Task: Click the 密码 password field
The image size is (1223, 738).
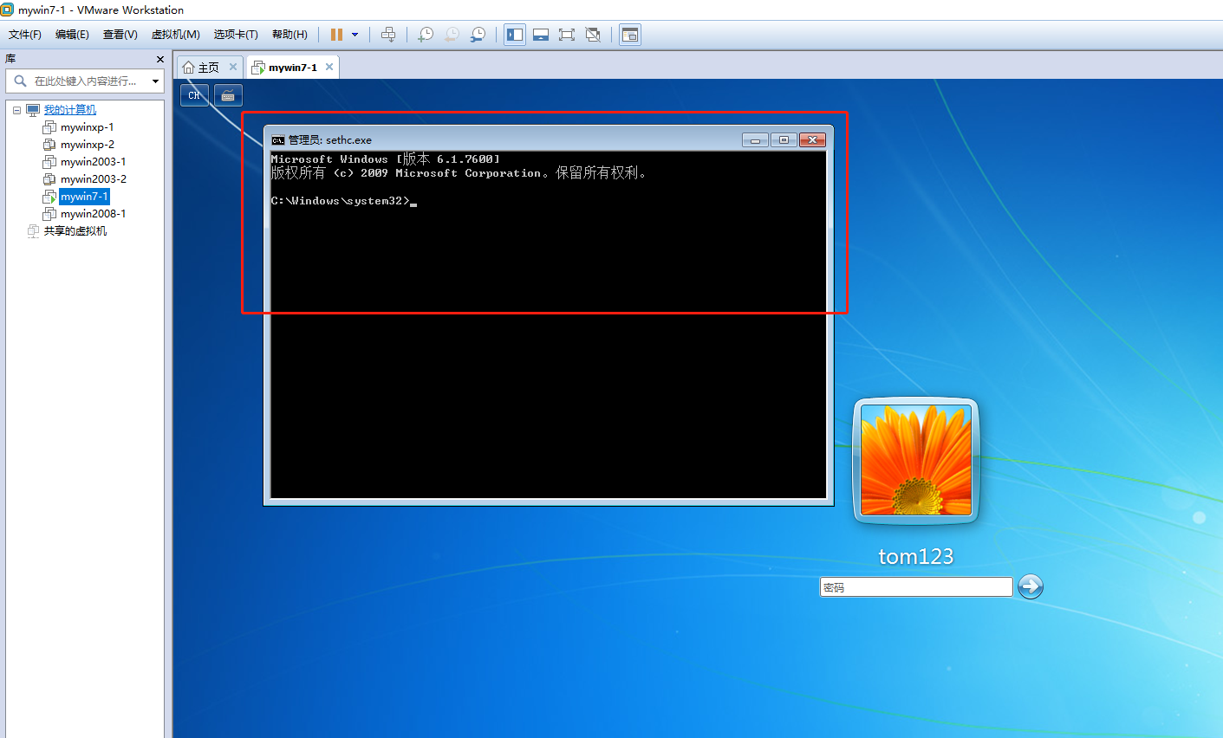Action: [x=916, y=586]
